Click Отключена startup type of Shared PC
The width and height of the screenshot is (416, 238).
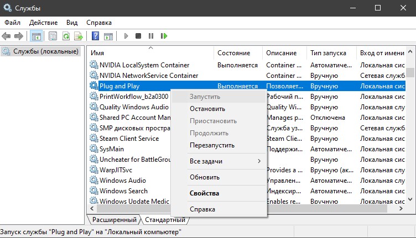(x=327, y=118)
